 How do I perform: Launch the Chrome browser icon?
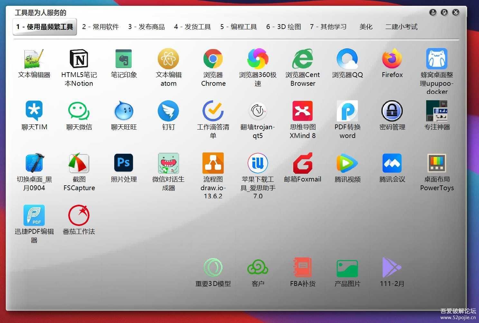[x=213, y=59]
